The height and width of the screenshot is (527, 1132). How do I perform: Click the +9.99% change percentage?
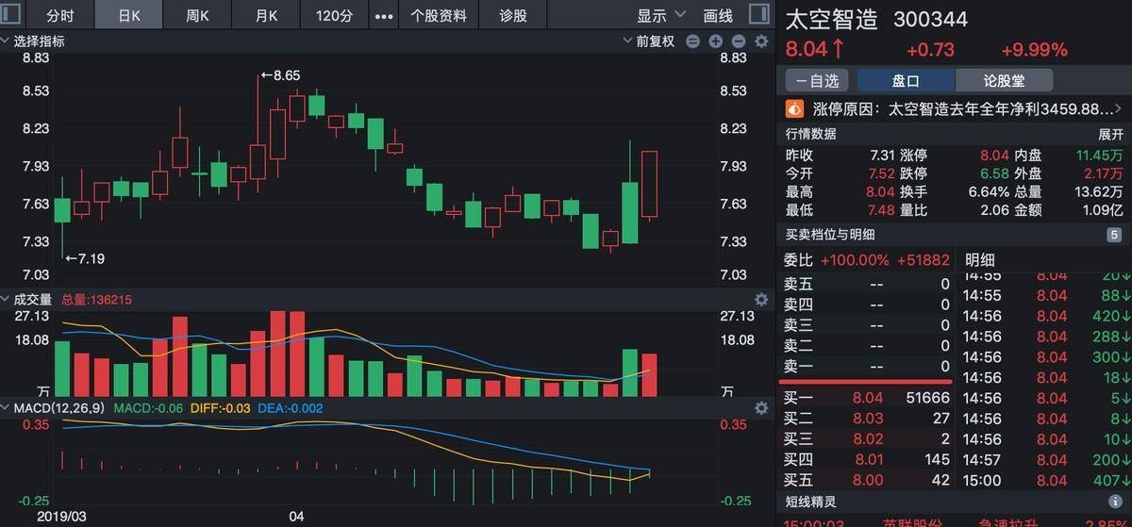(x=1034, y=50)
